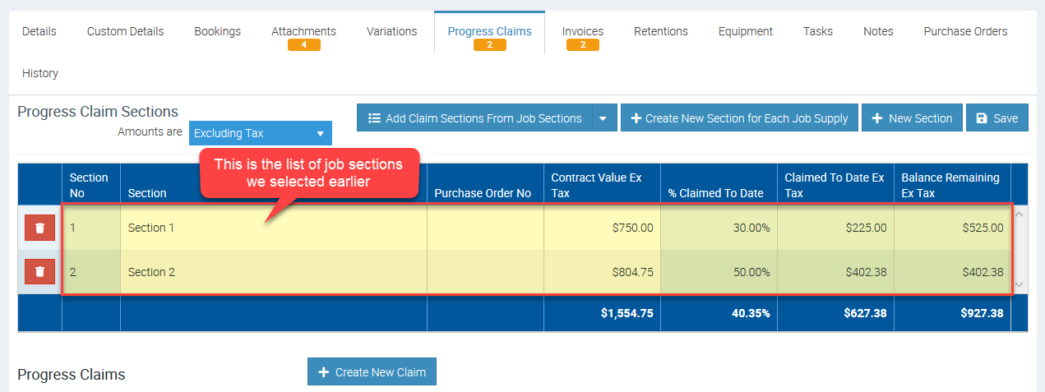Click the 30.00% claimed cell for Section 1
Image resolution: width=1045 pixels, height=392 pixels.
point(718,228)
